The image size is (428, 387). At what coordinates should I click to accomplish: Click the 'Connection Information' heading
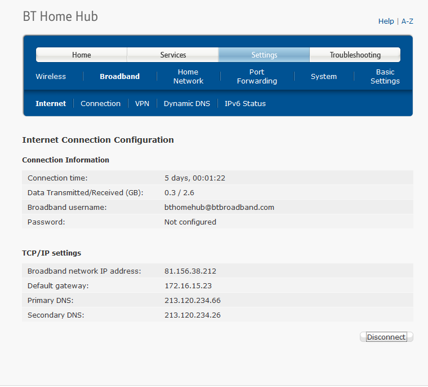(65, 160)
